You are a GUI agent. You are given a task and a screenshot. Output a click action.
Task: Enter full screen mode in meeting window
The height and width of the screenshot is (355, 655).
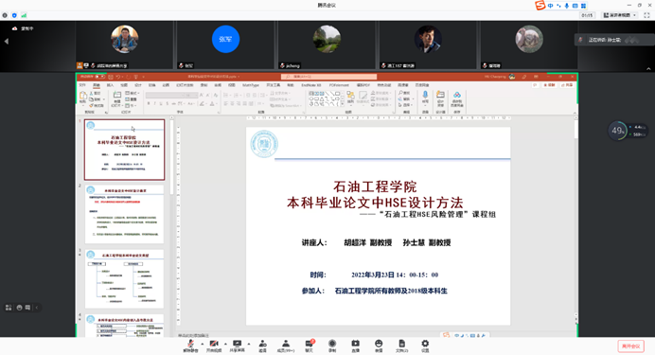pos(646,15)
